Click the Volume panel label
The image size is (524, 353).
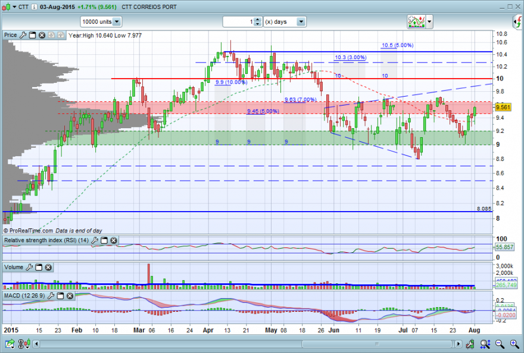(x=14, y=267)
